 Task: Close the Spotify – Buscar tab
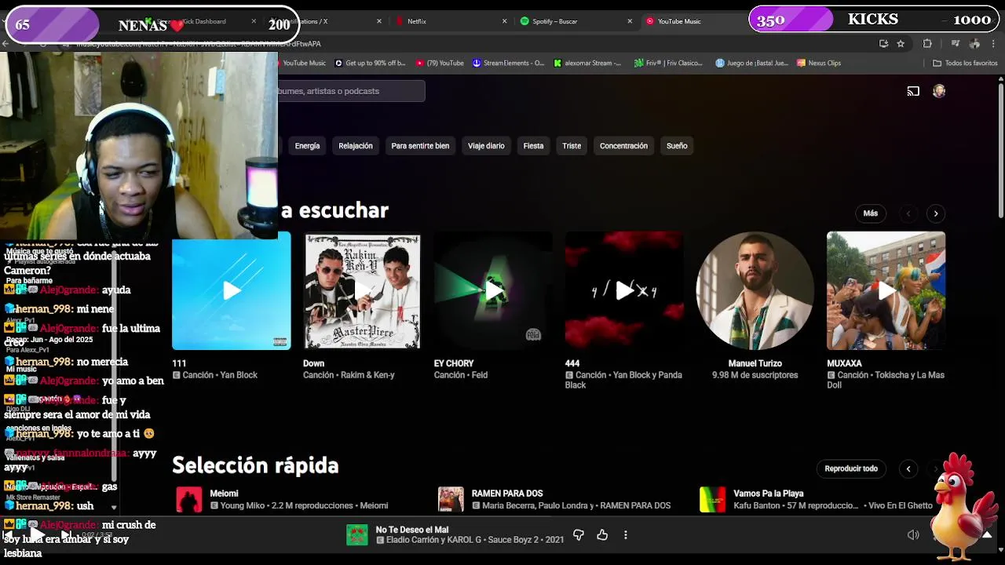(630, 21)
